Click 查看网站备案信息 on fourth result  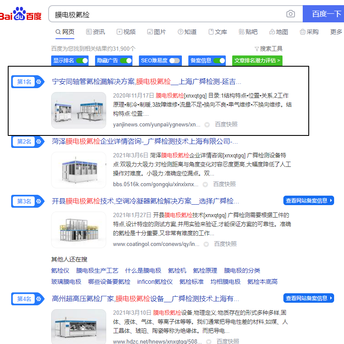coord(308,298)
